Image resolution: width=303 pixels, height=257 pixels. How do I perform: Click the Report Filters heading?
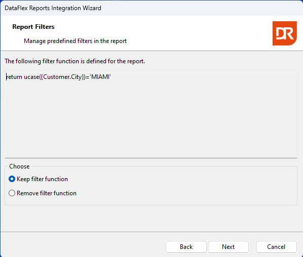(33, 27)
